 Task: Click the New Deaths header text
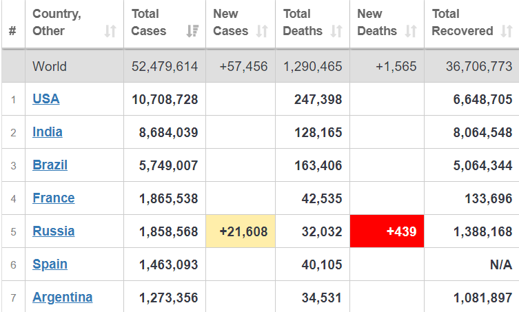[x=377, y=23]
